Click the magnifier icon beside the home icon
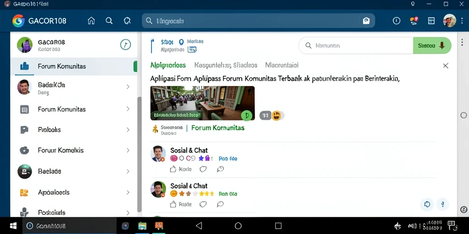 click(x=109, y=21)
